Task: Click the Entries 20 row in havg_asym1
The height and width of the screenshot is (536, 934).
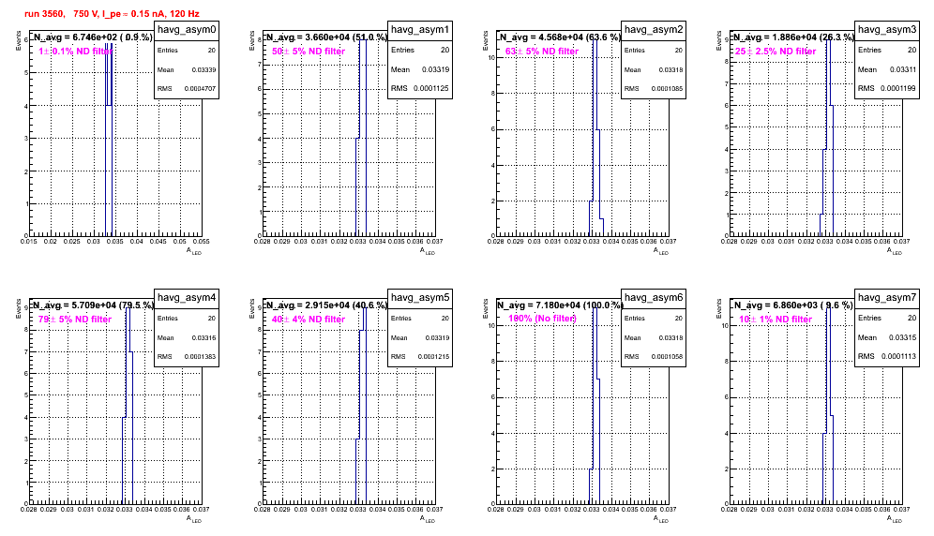Action: (x=420, y=50)
